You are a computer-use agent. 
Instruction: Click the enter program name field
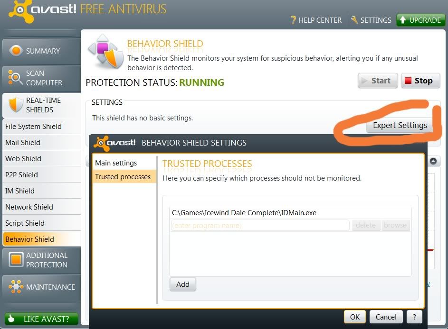click(260, 225)
